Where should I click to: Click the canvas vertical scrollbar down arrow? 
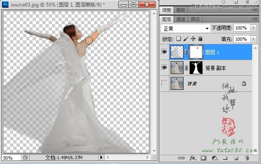(154, 151)
